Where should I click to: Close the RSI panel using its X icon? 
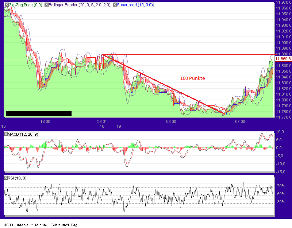click(5, 178)
